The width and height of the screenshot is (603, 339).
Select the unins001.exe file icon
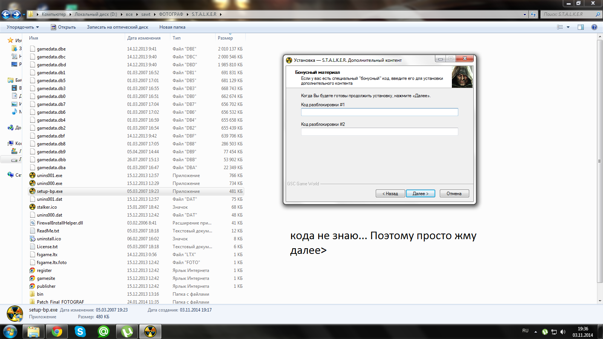[x=32, y=176]
